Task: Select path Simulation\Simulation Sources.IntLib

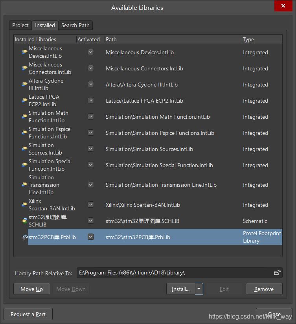Action: coord(149,149)
